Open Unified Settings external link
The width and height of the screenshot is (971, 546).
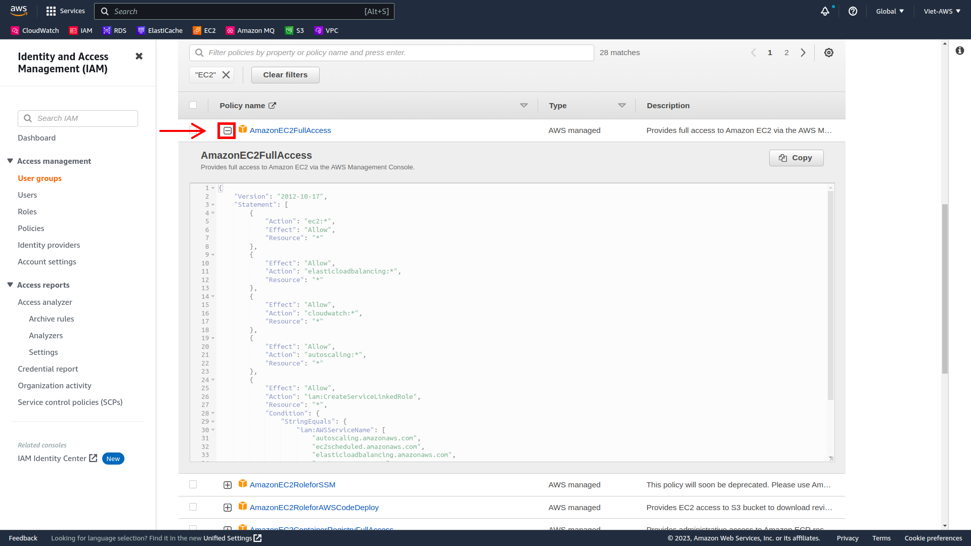pos(232,538)
